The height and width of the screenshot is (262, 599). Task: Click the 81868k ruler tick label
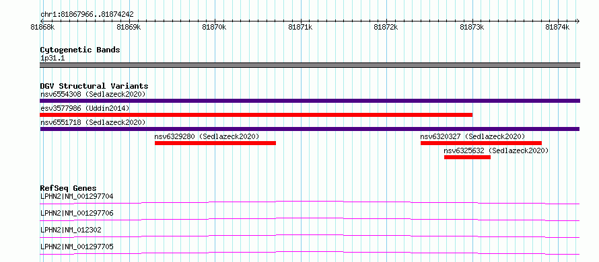(43, 28)
